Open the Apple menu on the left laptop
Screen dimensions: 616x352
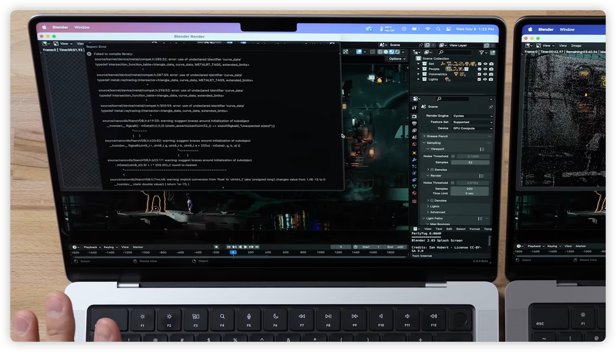click(44, 27)
